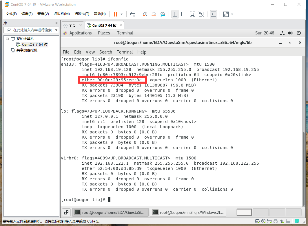This screenshot has width=308, height=226.
Task: Select 共享的虚拟机 in library tree
Action: point(27,50)
